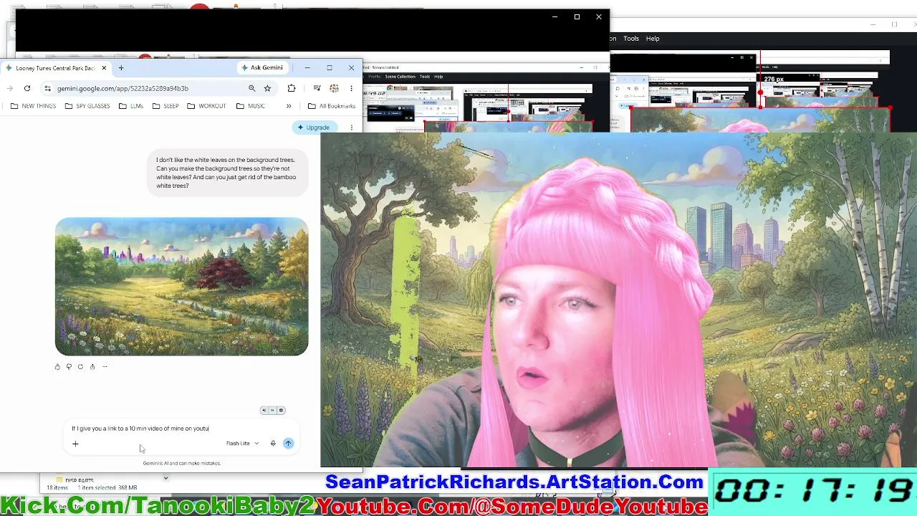Click the zoom magnifier icon in address bar
Screen dimensions: 917x516
(251, 88)
